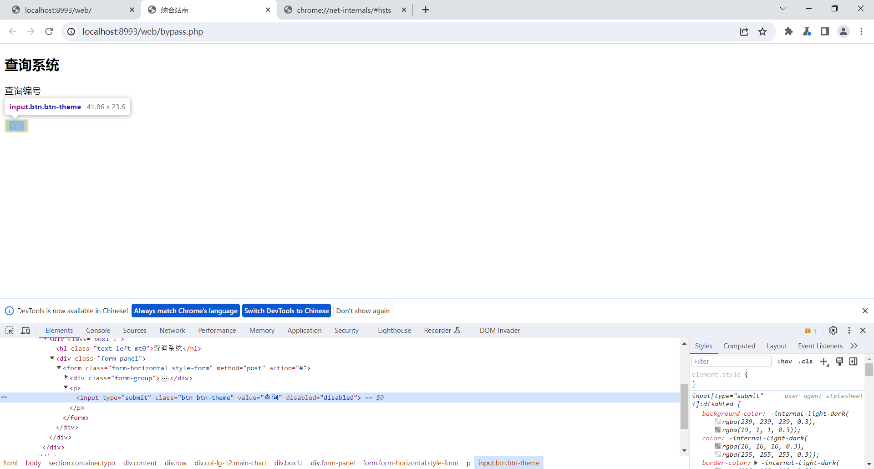Open DevTools customize three-dot menu

point(849,331)
